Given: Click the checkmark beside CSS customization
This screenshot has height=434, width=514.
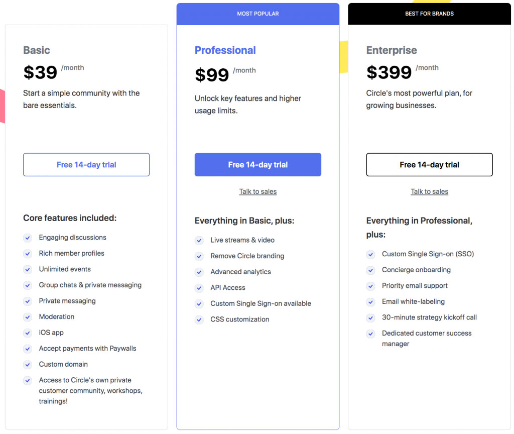Looking at the screenshot, I should pyautogui.click(x=199, y=319).
